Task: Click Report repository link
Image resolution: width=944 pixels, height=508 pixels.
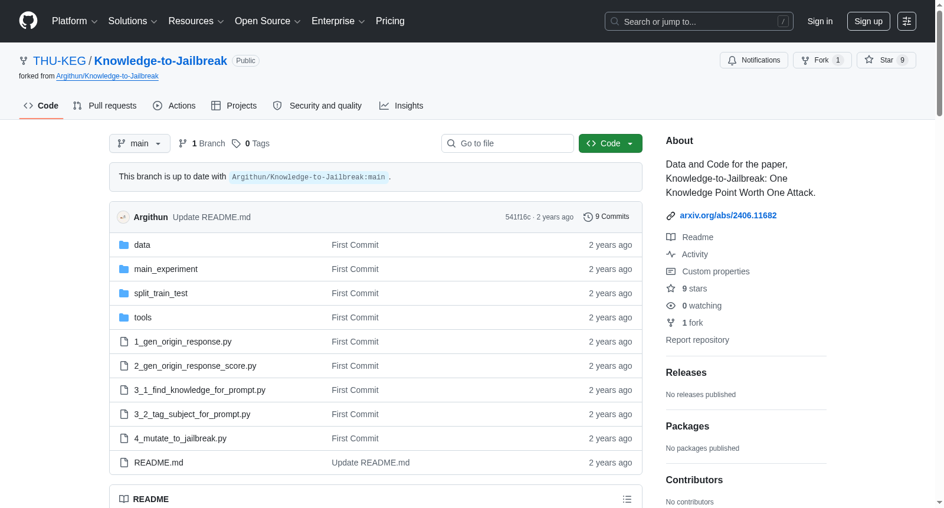Action: pyautogui.click(x=697, y=340)
